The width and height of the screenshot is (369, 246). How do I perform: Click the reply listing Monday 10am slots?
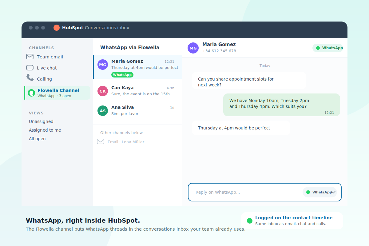point(282,105)
